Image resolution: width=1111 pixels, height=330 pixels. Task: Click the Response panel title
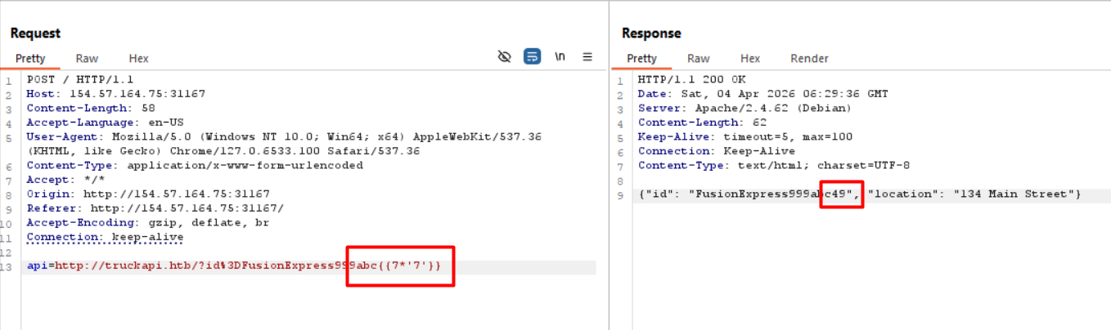point(651,33)
